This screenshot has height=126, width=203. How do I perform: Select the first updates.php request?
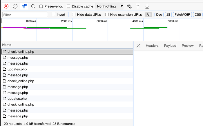(67, 69)
